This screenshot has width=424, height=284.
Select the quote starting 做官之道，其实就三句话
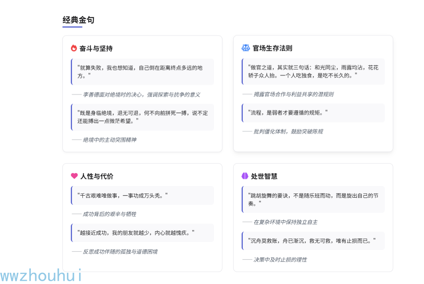[313, 72]
